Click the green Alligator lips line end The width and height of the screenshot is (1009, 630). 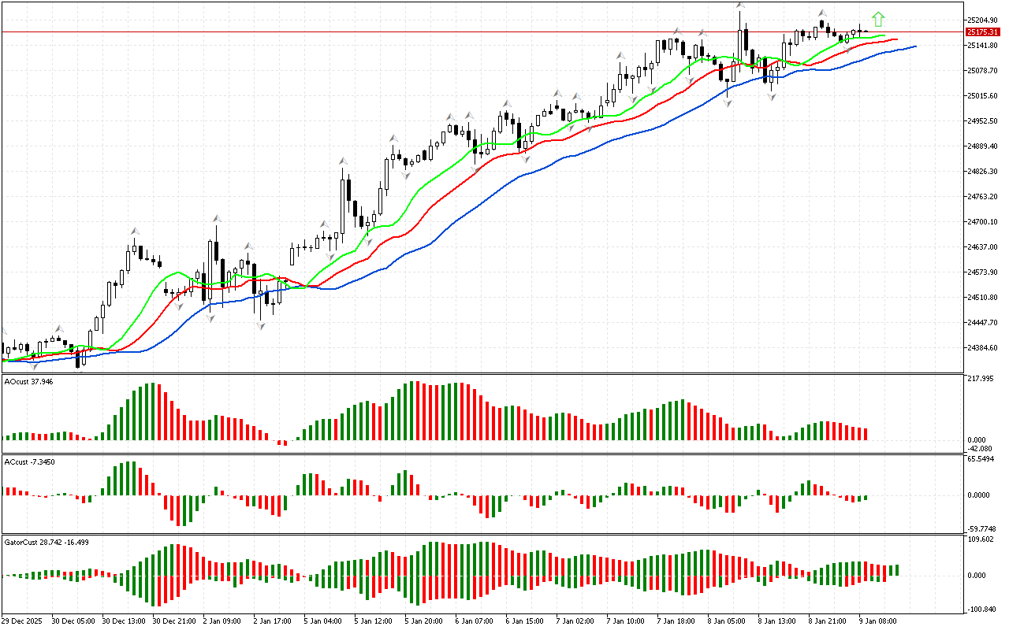coord(884,35)
